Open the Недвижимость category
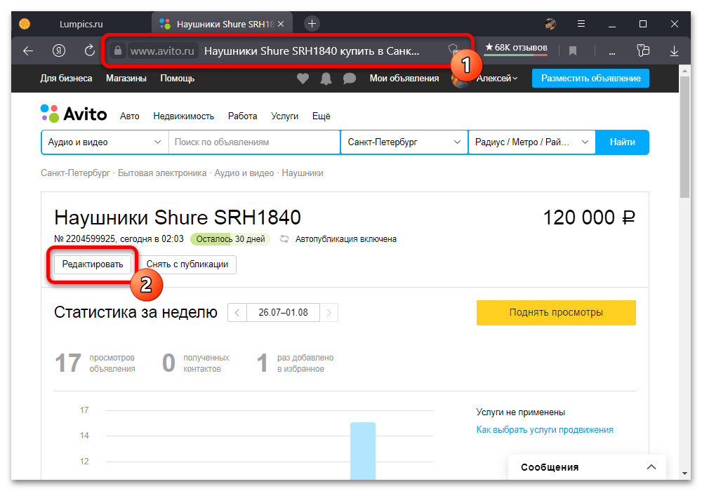This screenshot has height=491, width=702. click(183, 116)
